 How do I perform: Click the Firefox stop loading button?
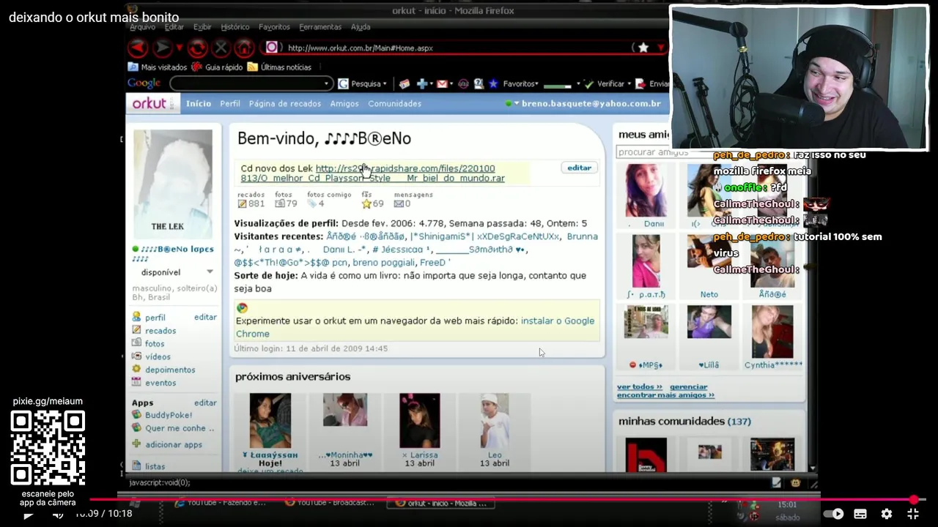tap(221, 48)
